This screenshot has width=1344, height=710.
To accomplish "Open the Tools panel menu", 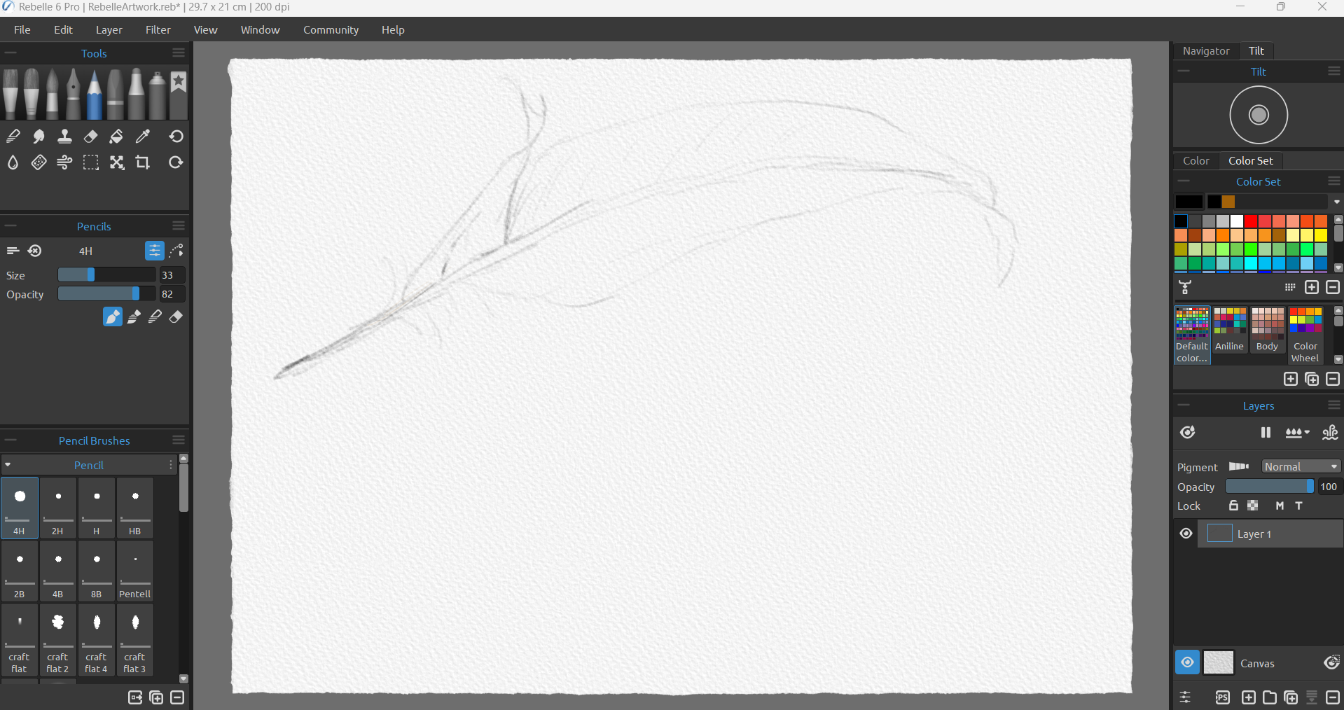I will [179, 53].
